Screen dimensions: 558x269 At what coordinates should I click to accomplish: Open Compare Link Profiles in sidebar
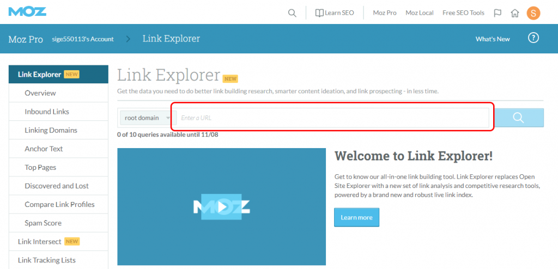click(x=58, y=204)
